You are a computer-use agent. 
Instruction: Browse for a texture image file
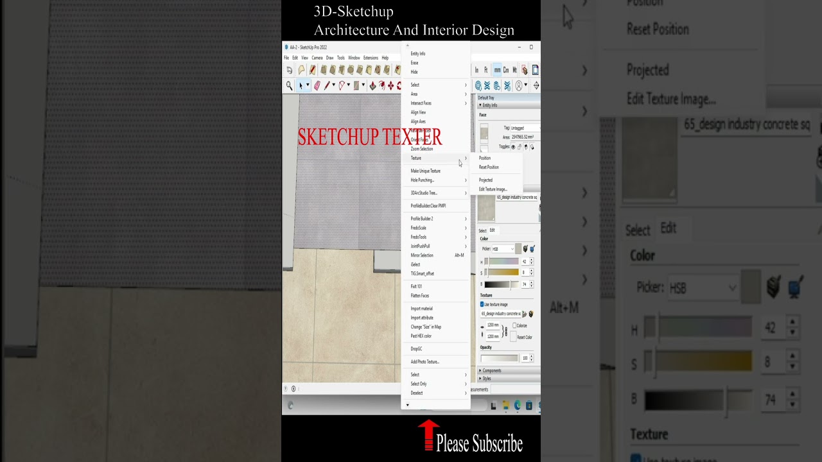[x=524, y=314]
